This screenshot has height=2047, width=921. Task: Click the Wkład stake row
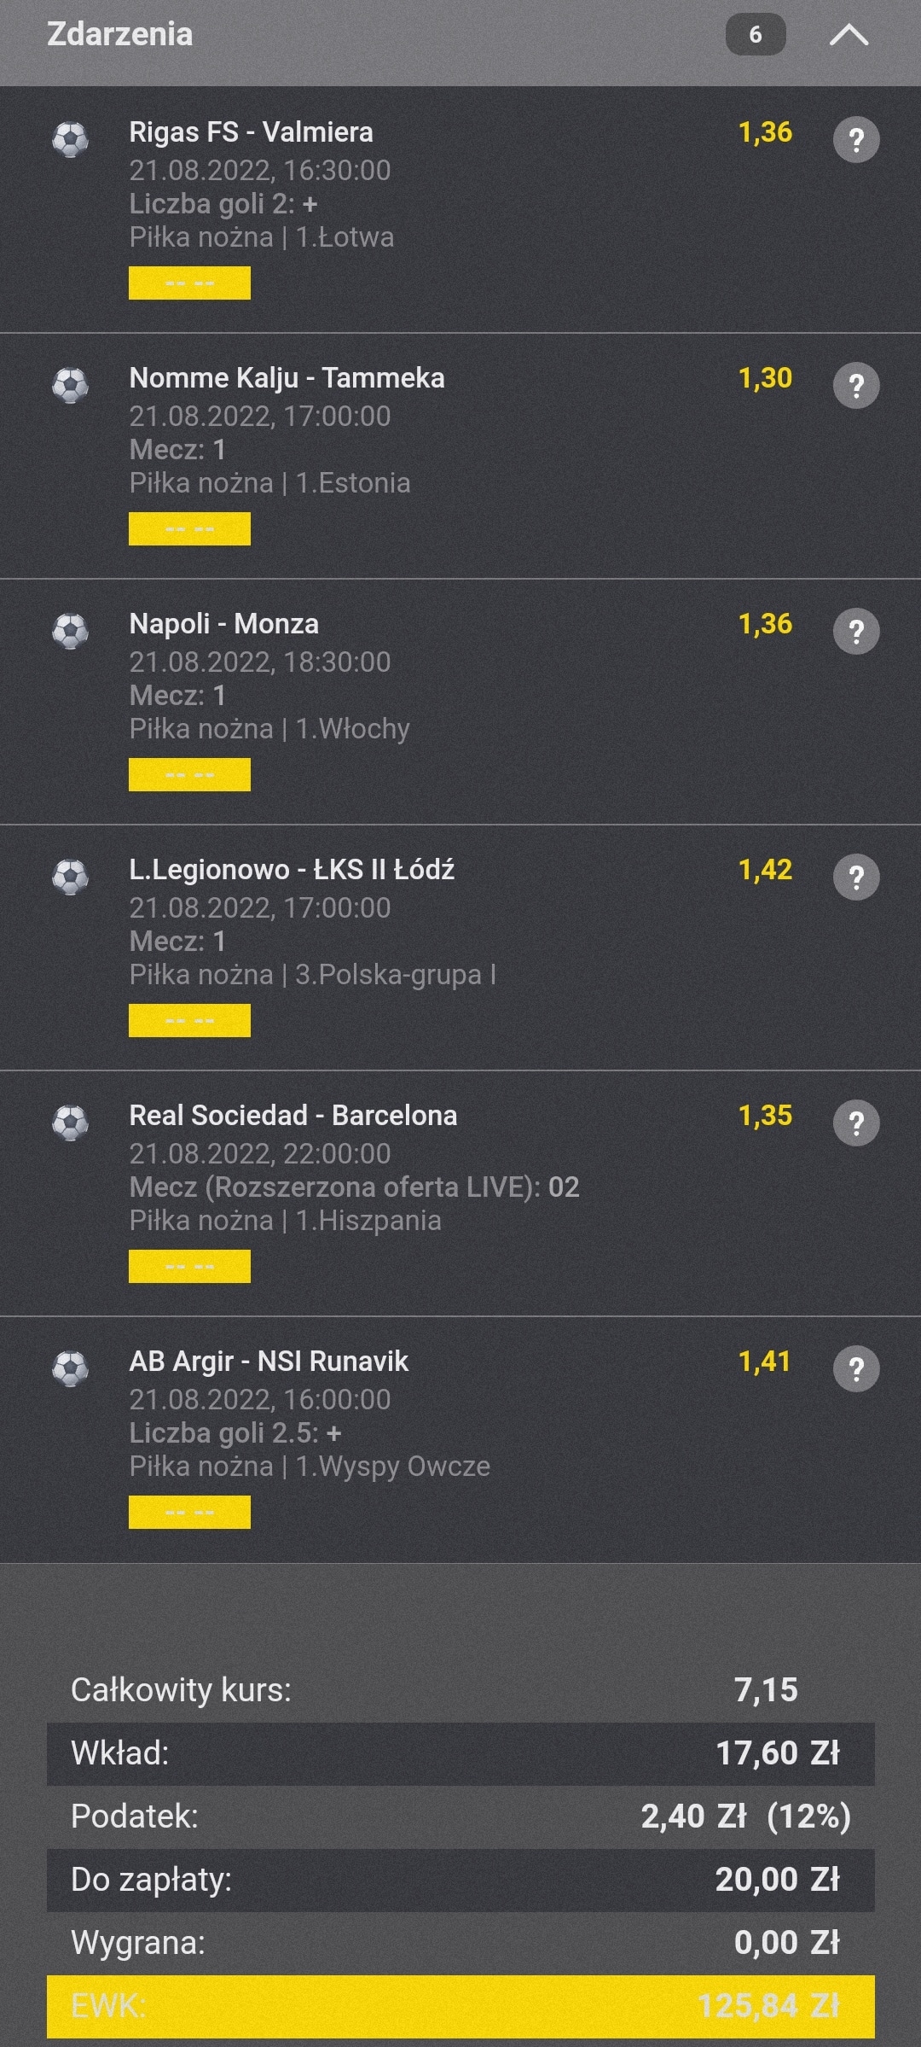[460, 1753]
